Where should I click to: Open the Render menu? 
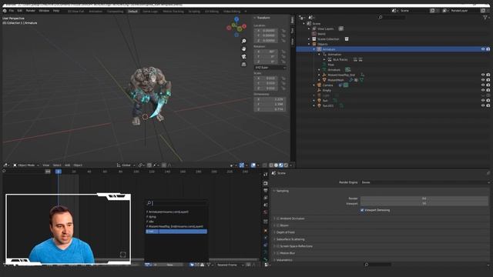31,11
